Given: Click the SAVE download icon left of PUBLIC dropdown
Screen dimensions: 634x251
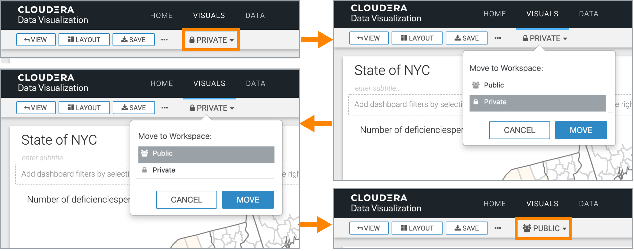Looking at the screenshot, I should click(458, 228).
